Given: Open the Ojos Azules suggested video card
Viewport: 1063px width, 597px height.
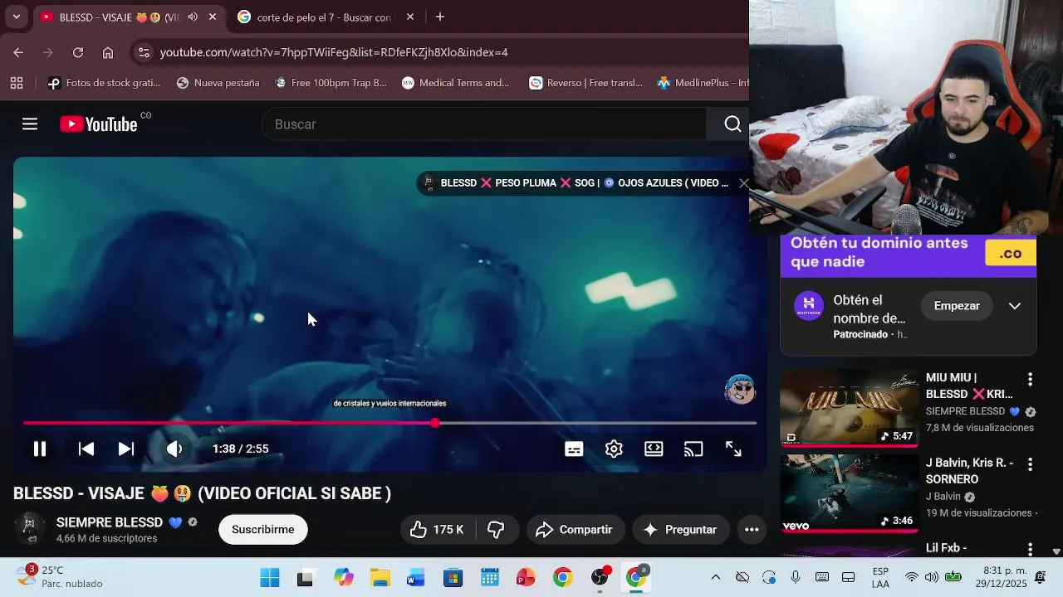Looking at the screenshot, I should [x=575, y=183].
